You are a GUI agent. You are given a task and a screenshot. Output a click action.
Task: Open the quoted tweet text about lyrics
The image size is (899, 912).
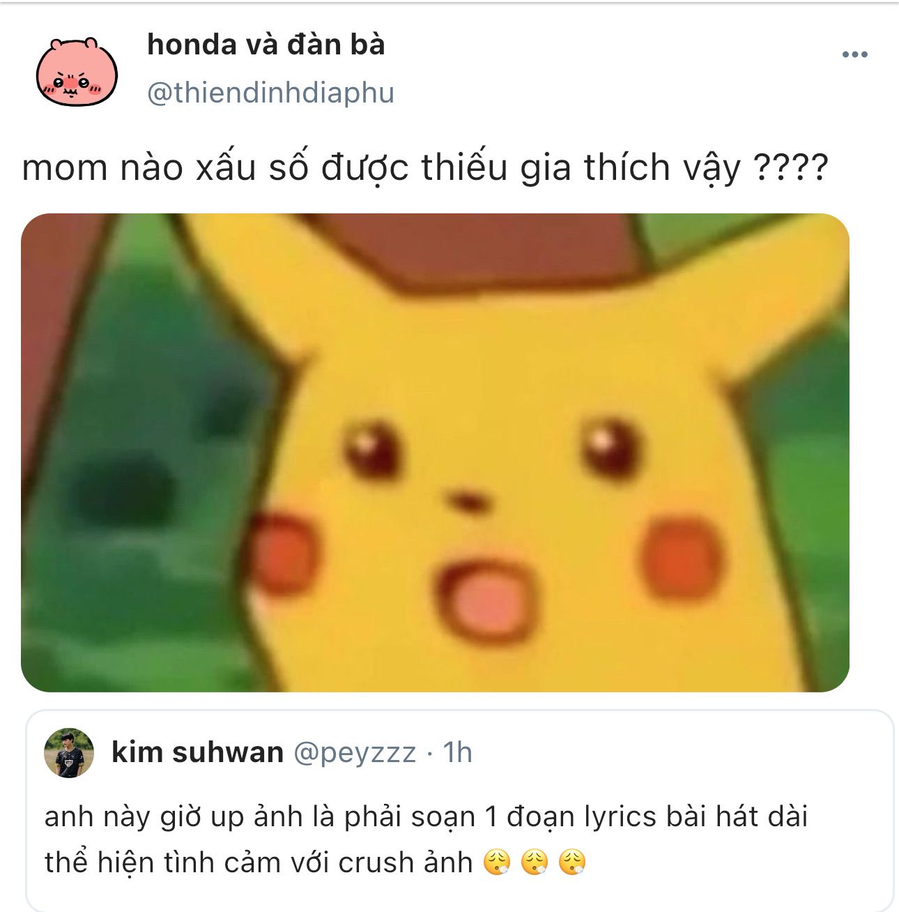[x=426, y=839]
